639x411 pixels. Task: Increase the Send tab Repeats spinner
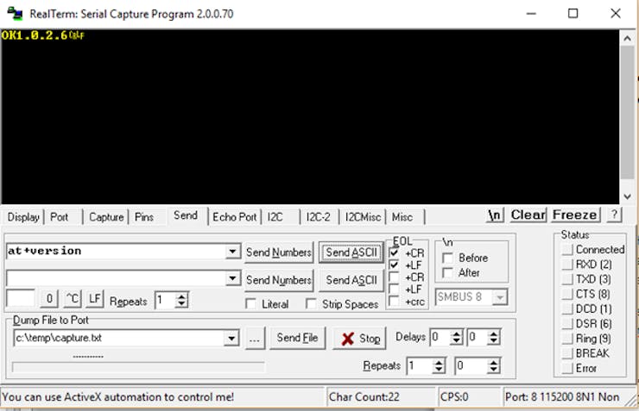[181, 296]
